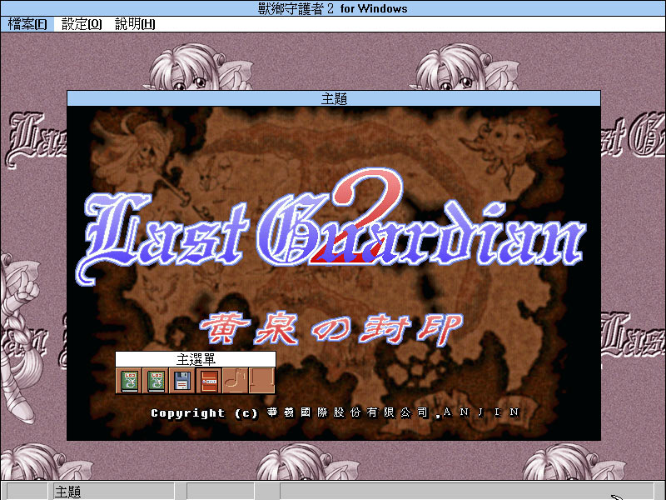The image size is (666, 500).
Task: Open the 說明(H) menu
Action: [x=135, y=24]
